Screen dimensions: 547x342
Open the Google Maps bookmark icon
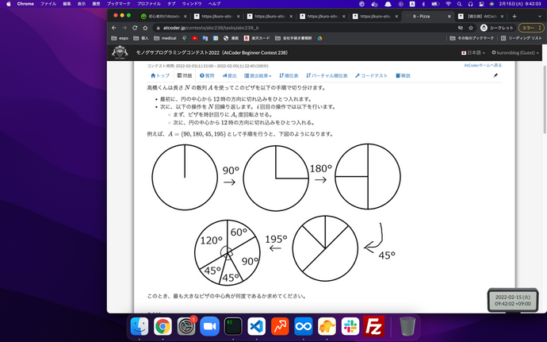pos(184,38)
